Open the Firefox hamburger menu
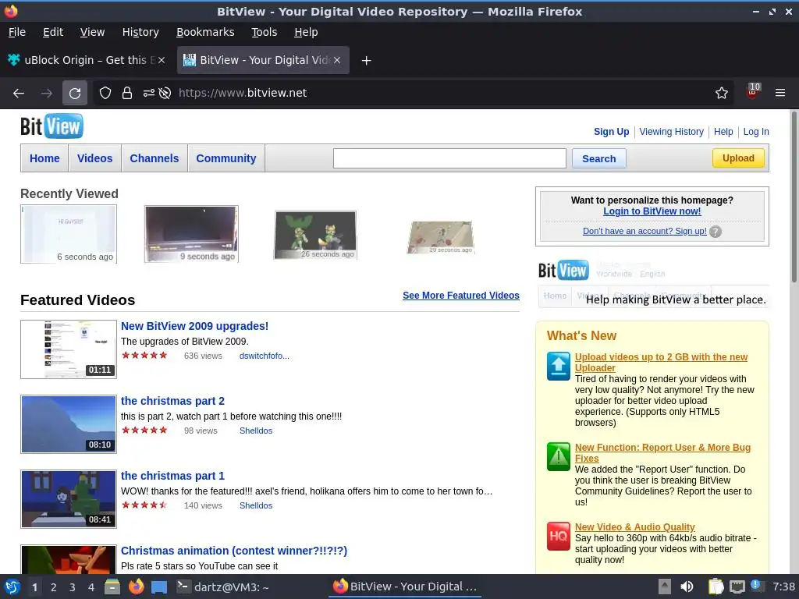Viewport: 799px width, 599px height. pos(779,93)
